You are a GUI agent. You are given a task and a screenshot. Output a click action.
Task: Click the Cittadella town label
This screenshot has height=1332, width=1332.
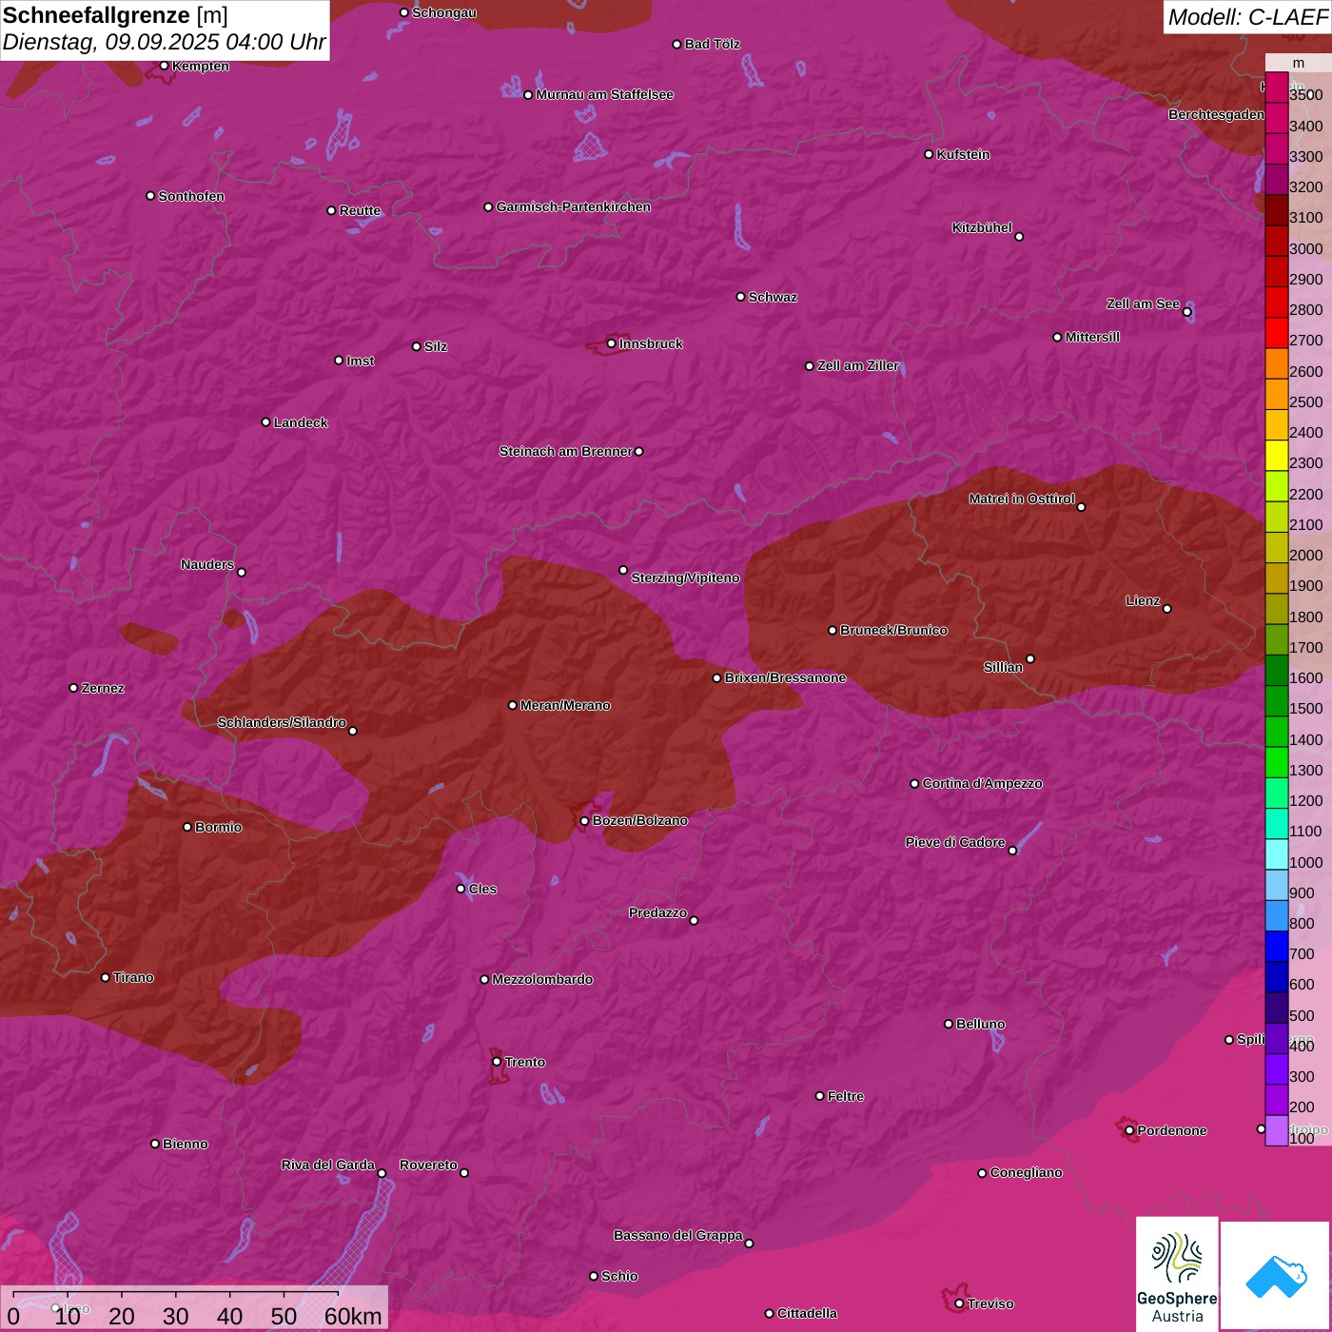click(x=807, y=1313)
